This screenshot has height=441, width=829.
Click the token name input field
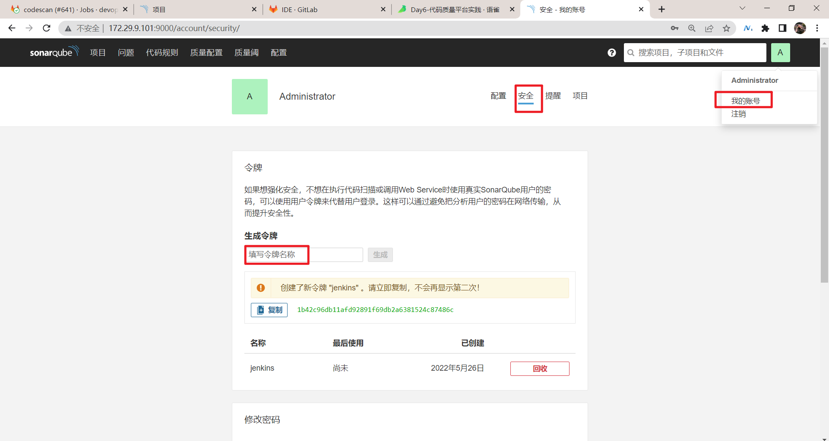pos(304,255)
